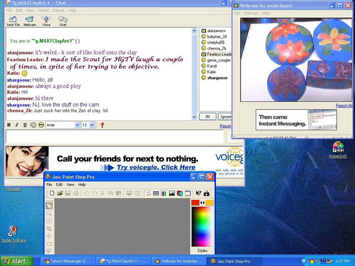The width and height of the screenshot is (355, 266).
Task: Toggle bold text formatting in chat
Action: point(9,125)
